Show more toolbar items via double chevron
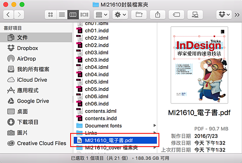Image resolution: width=242 pixels, height=163 pixels. pyautogui.click(x=237, y=15)
